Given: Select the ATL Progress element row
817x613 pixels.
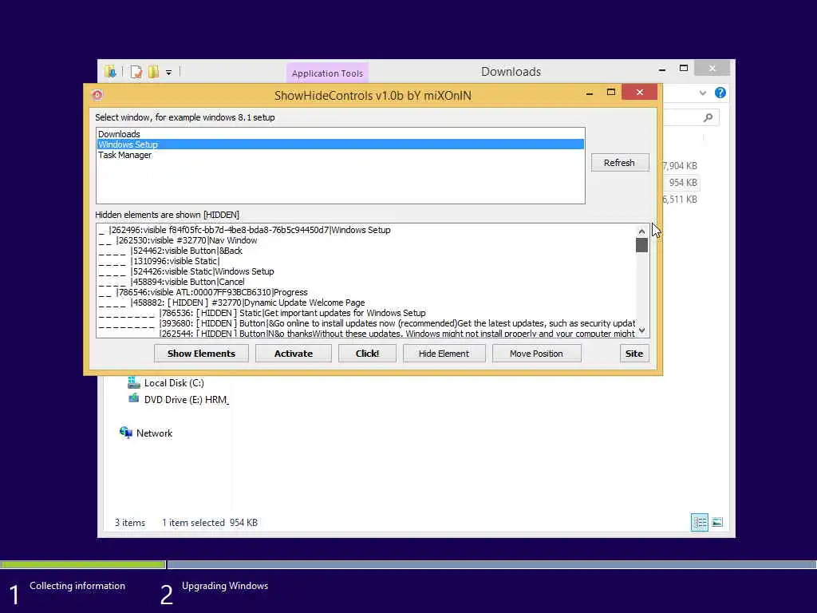Looking at the screenshot, I should pyautogui.click(x=366, y=292).
